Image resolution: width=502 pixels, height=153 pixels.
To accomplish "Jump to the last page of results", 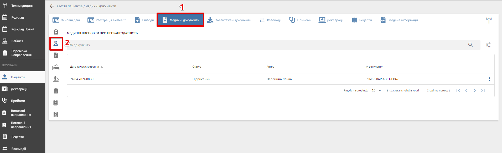I will 483,91.
